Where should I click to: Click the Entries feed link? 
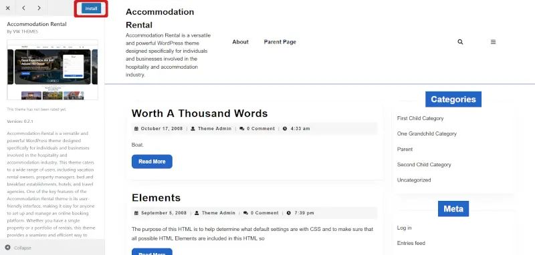tap(411, 243)
